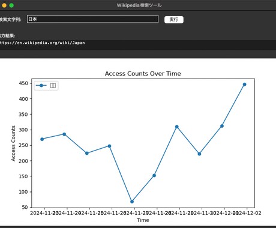Click the green maximize window button

pos(11,5)
